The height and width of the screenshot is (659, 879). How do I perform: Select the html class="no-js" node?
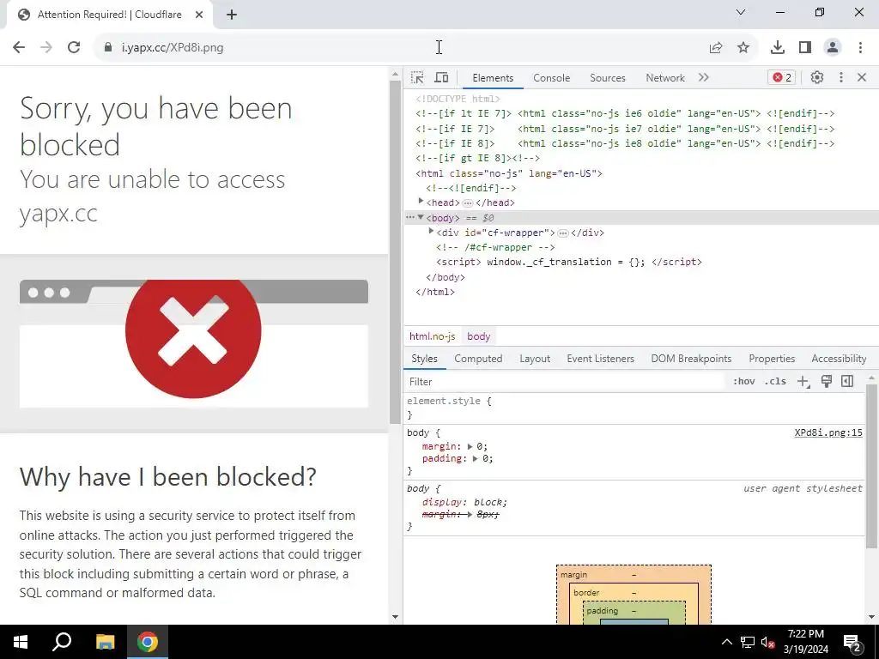(509, 173)
